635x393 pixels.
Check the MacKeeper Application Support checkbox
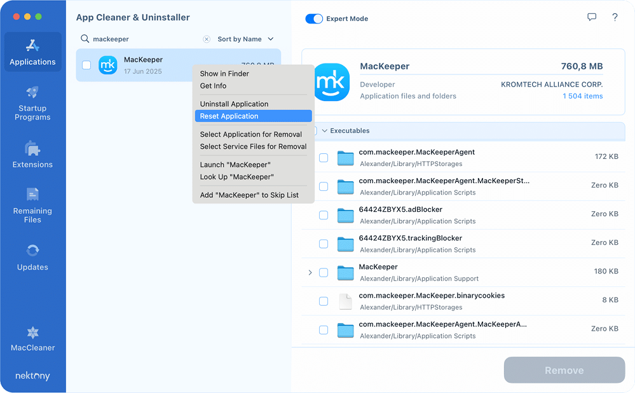(x=324, y=273)
